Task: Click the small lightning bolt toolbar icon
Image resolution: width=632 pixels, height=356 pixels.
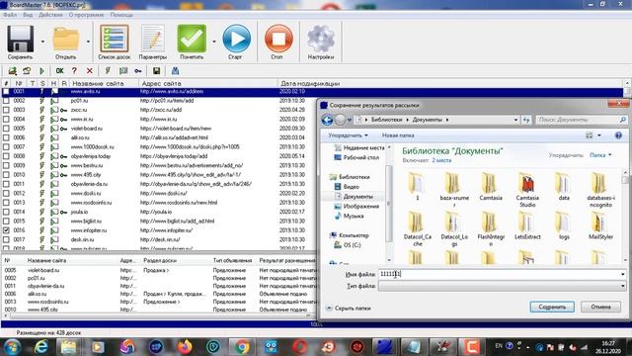Action: pyautogui.click(x=108, y=71)
